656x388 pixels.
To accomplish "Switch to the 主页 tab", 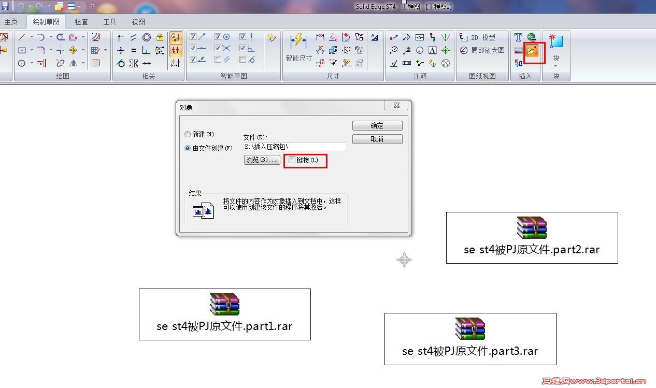I will (10, 22).
